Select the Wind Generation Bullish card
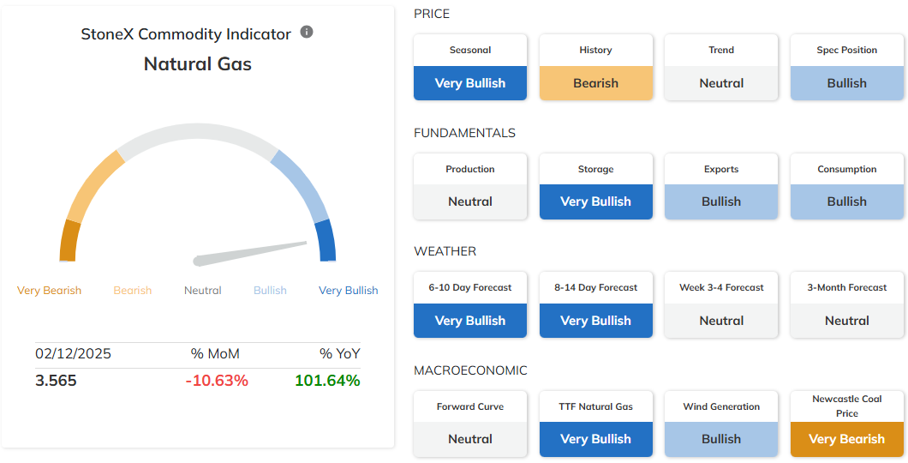This screenshot has width=908, height=463. coord(721,424)
